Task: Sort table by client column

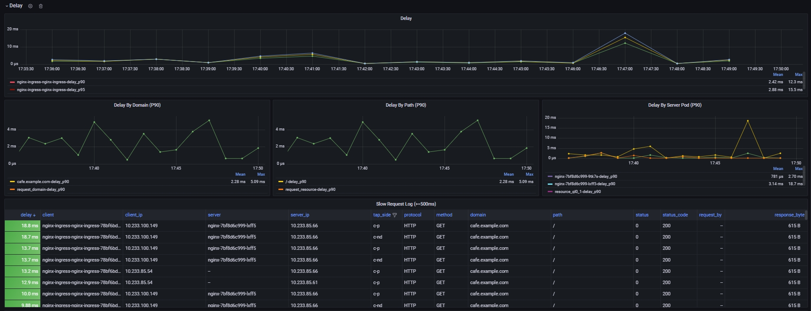Action: pyautogui.click(x=48, y=215)
